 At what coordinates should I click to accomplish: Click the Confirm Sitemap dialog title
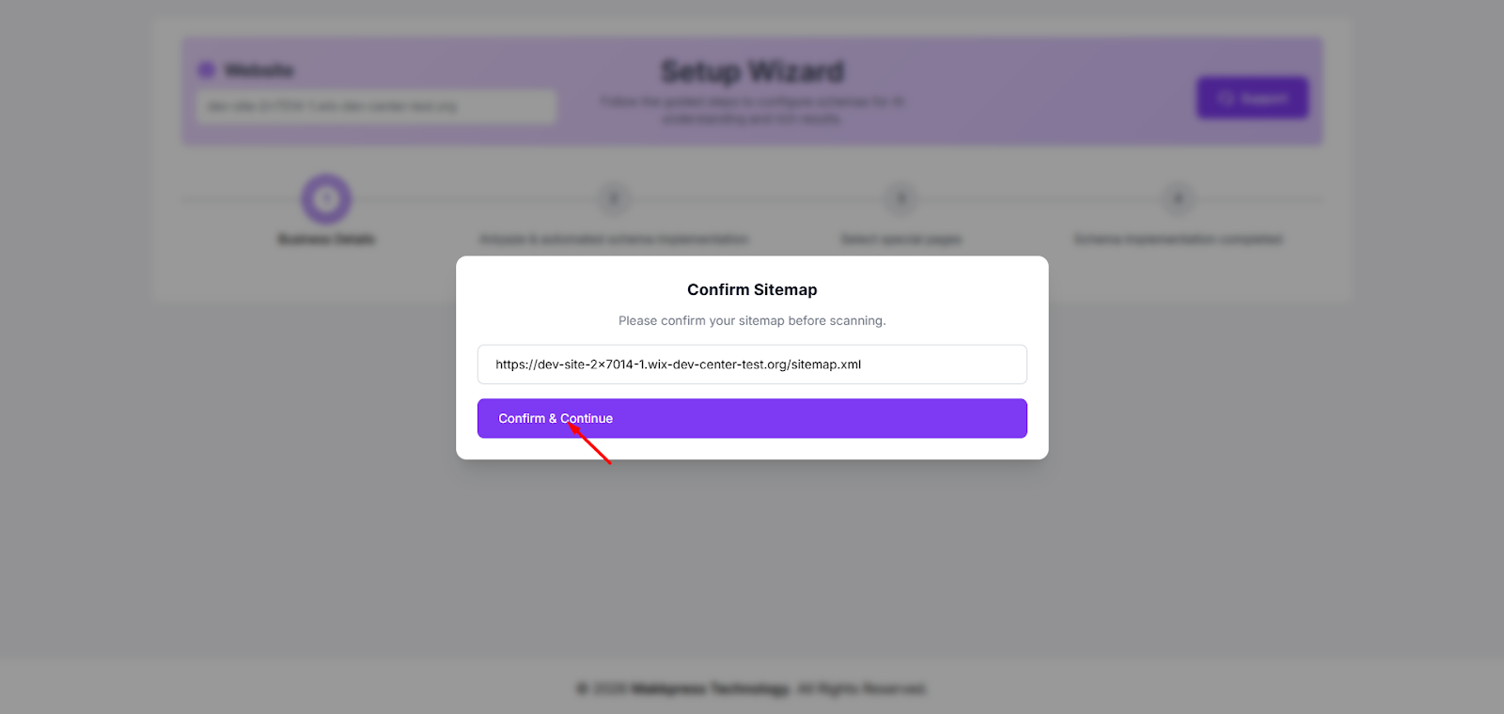pyautogui.click(x=752, y=289)
